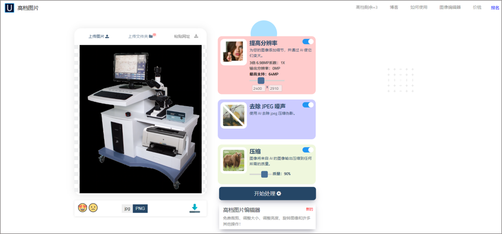The height and width of the screenshot is (234, 502).
Task: Open the 图像编辑器 menu item
Action: (x=450, y=7)
